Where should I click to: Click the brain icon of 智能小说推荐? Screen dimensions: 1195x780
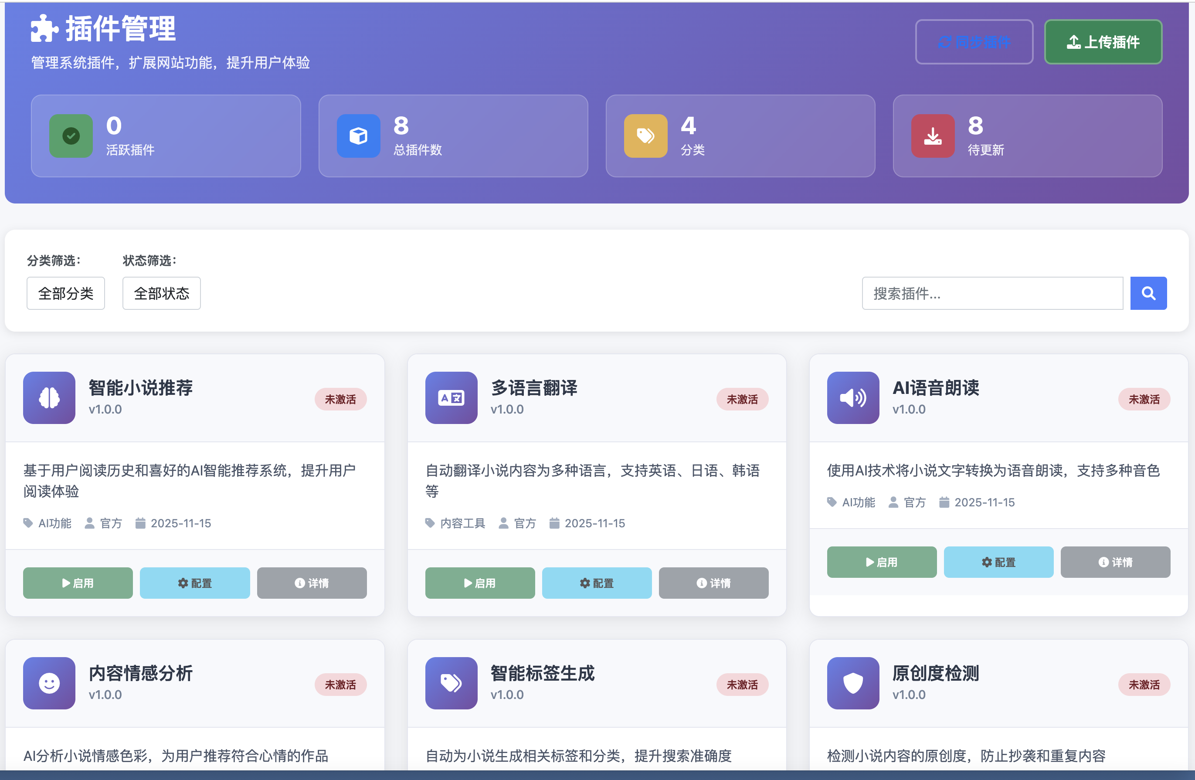point(49,397)
